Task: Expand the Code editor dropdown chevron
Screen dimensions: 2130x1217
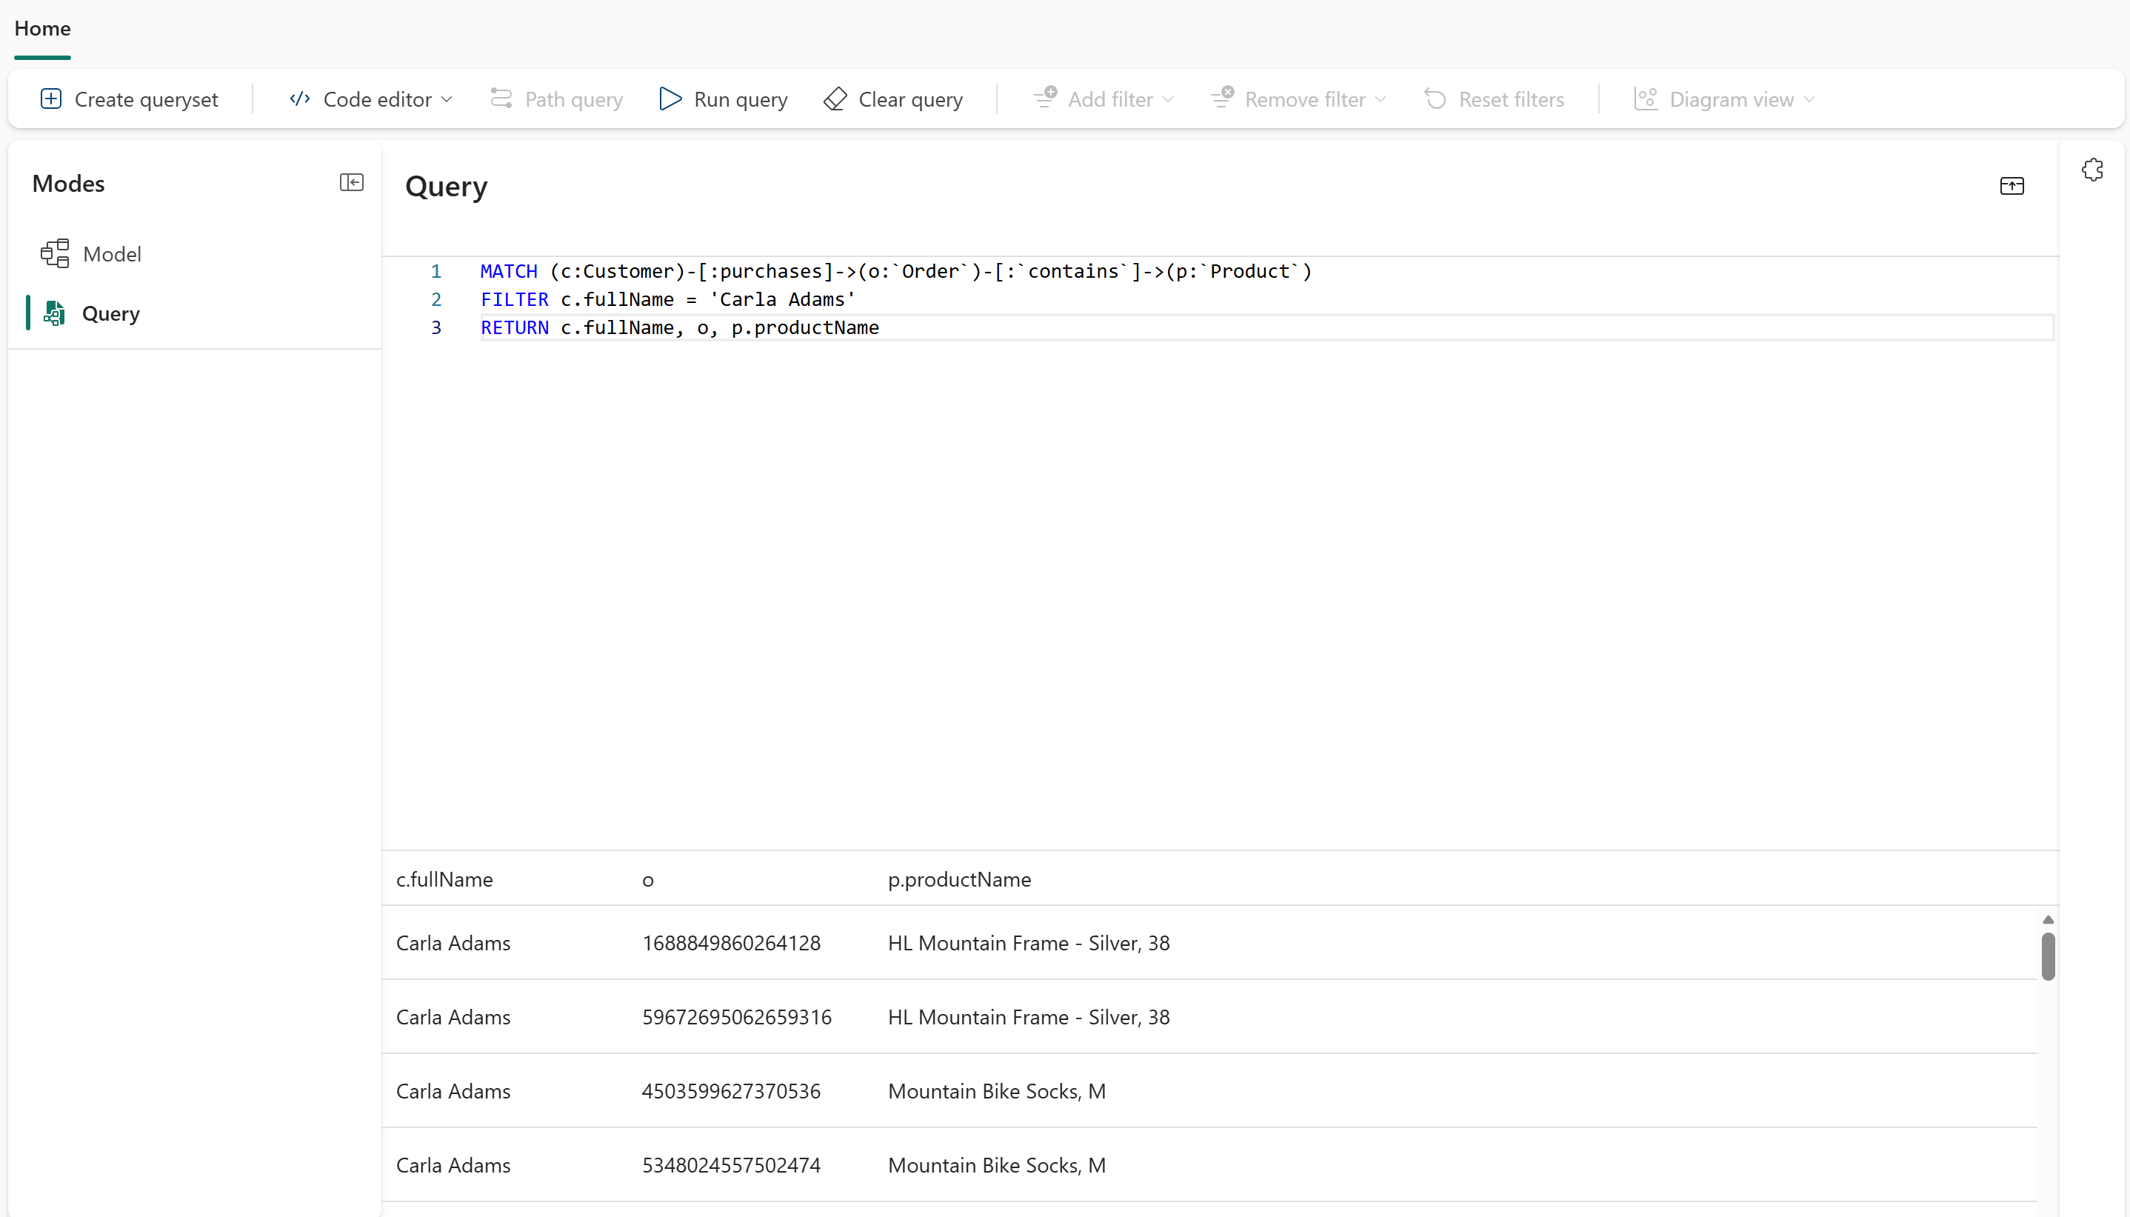Action: (x=447, y=99)
